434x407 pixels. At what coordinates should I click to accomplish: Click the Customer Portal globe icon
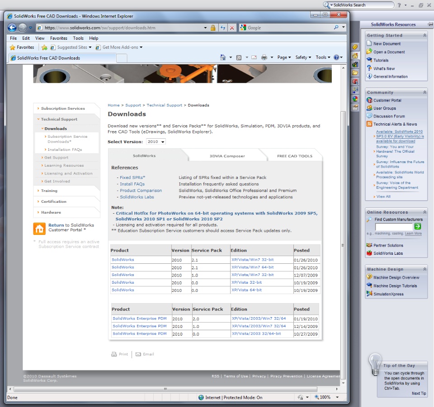tap(369, 100)
